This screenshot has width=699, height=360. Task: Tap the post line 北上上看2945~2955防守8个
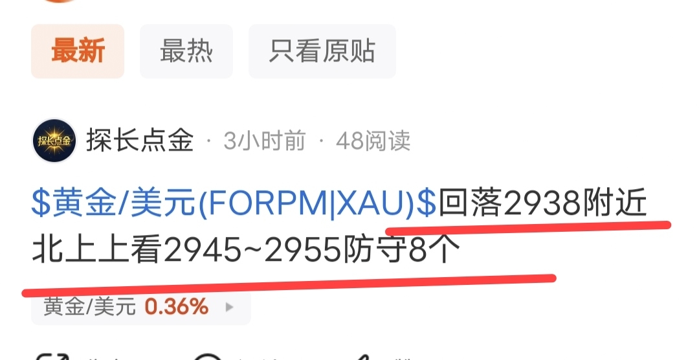pyautogui.click(x=246, y=251)
